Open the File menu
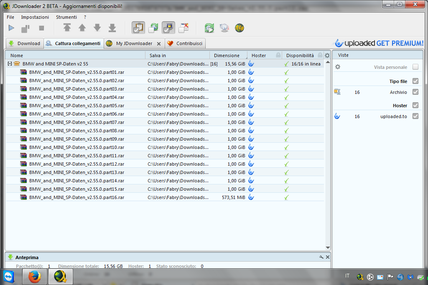 (10, 17)
